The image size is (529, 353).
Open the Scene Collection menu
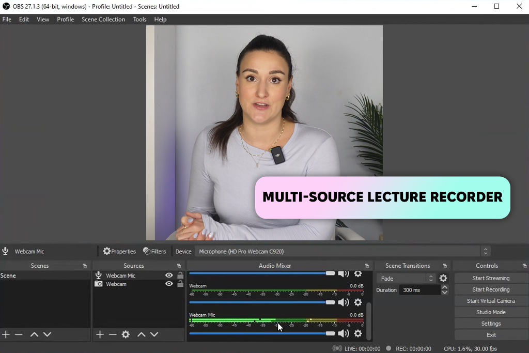tap(103, 19)
